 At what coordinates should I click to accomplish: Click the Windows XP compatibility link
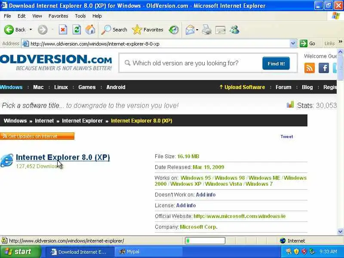pos(186,184)
